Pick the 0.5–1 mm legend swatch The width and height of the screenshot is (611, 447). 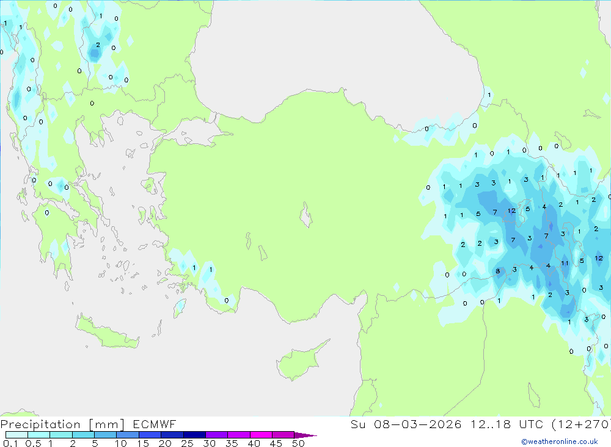click(x=39, y=435)
